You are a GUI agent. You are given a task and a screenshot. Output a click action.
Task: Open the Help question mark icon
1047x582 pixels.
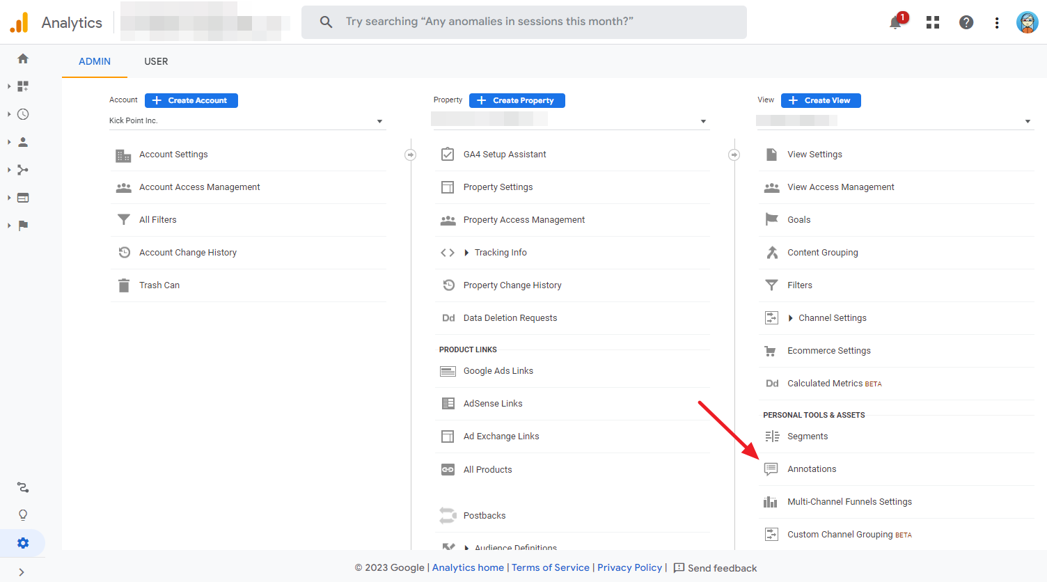[x=966, y=22]
